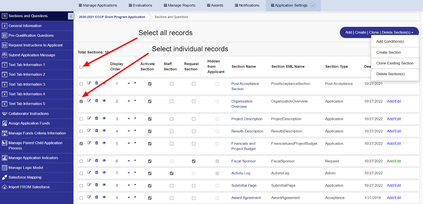Choose Clone Existing Section from menu
Image resolution: width=423 pixels, height=204 pixels.
(395, 63)
